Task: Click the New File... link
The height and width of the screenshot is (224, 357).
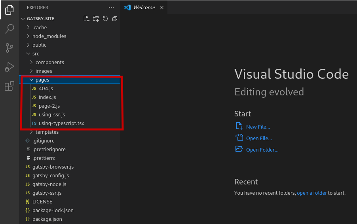Action: point(258,127)
